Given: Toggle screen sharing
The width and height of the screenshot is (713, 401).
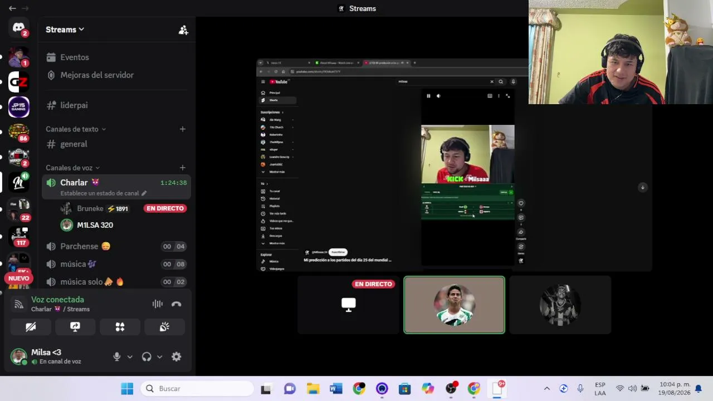Looking at the screenshot, I should (75, 327).
